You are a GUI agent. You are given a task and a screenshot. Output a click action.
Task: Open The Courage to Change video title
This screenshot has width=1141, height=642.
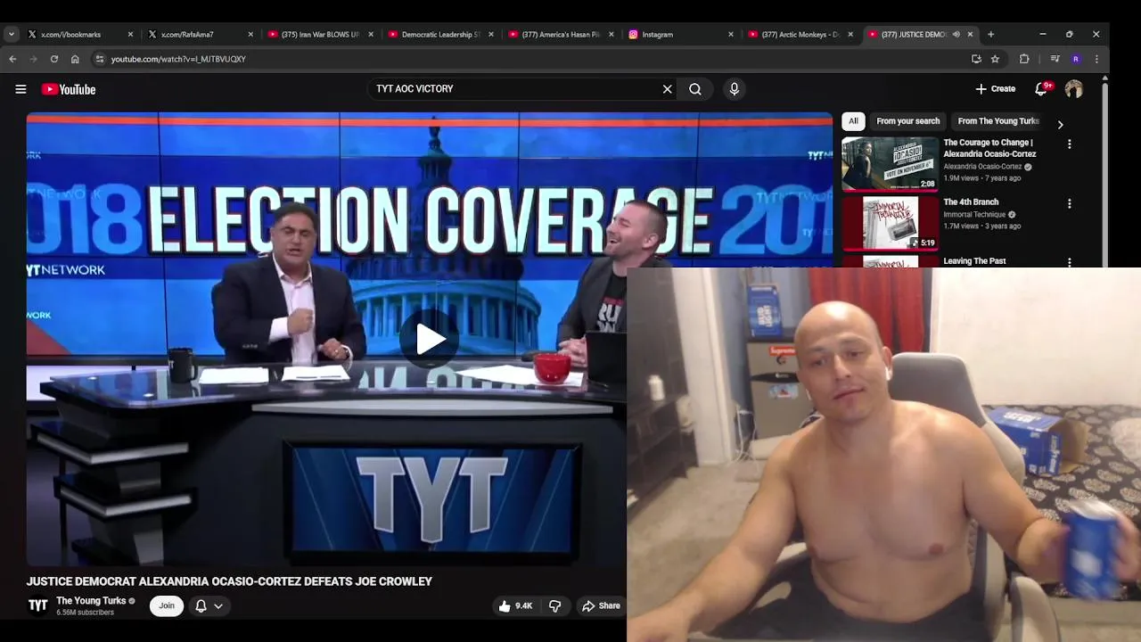click(989, 148)
